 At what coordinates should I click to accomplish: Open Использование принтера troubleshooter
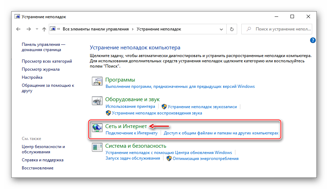(x=130, y=106)
